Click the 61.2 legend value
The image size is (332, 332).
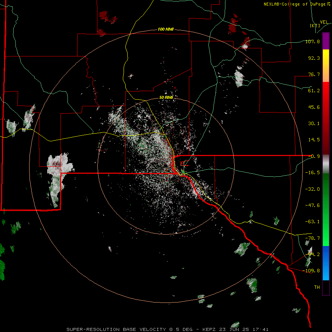[x=314, y=91]
